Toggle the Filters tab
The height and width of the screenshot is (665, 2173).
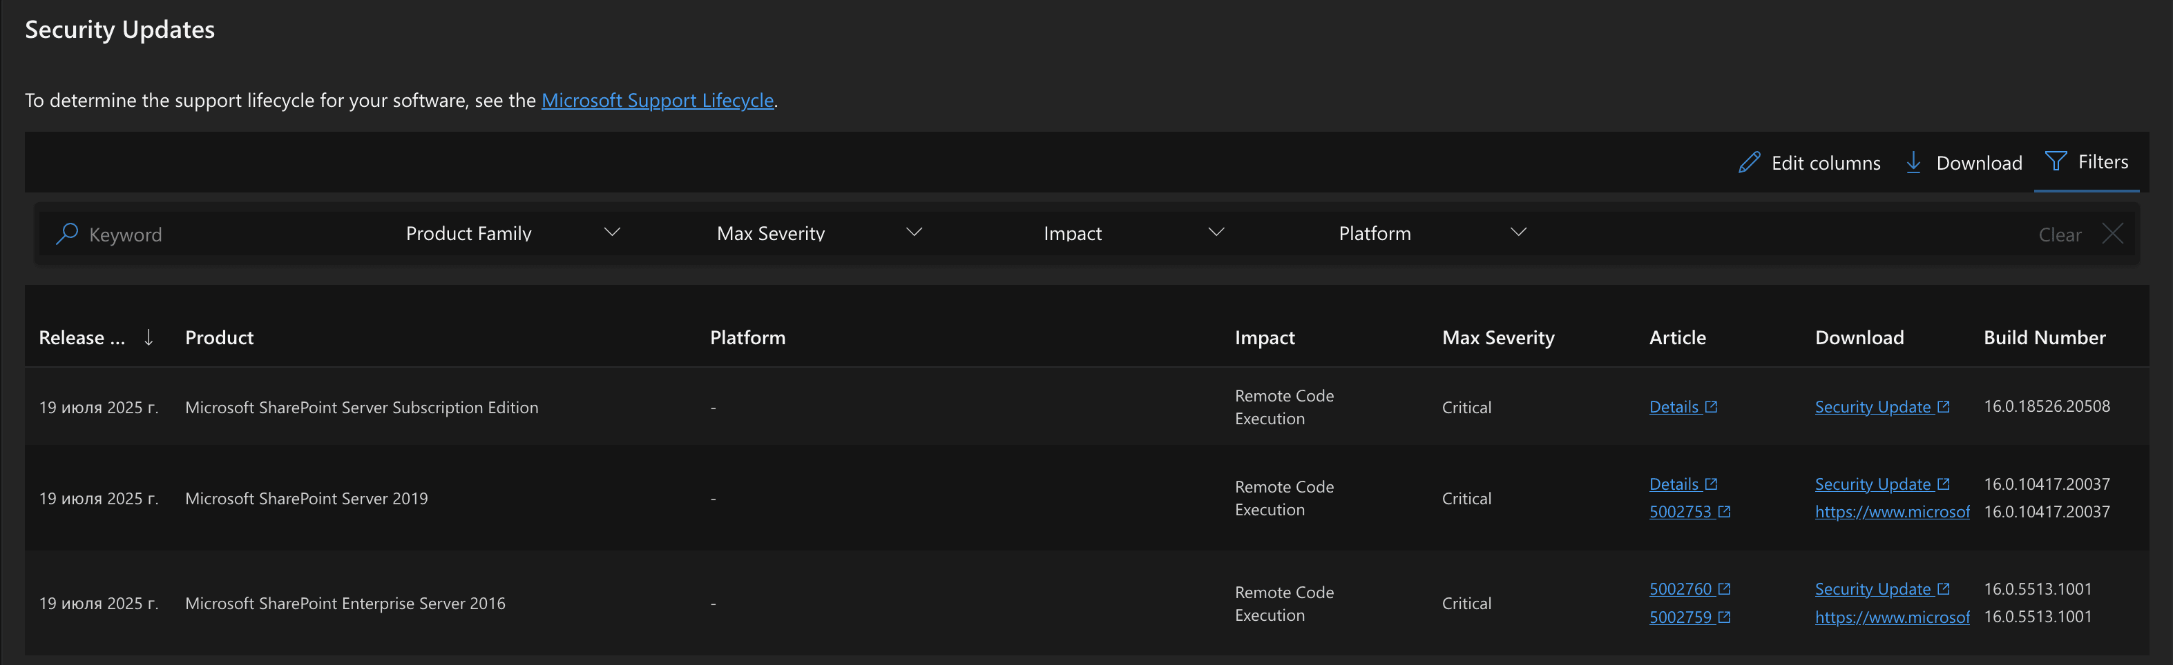[2087, 162]
